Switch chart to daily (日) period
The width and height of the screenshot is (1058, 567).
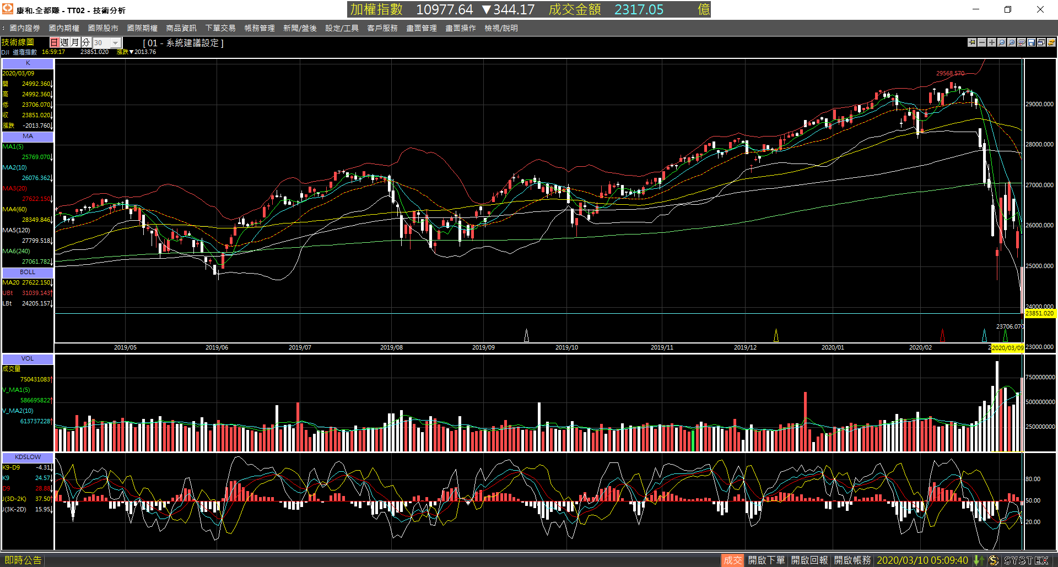tap(54, 42)
